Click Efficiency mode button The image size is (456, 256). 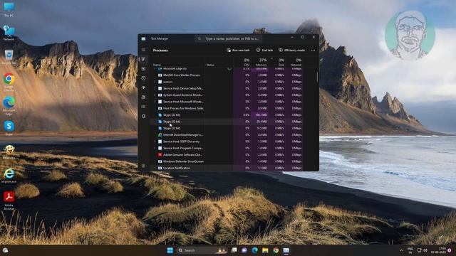point(291,50)
